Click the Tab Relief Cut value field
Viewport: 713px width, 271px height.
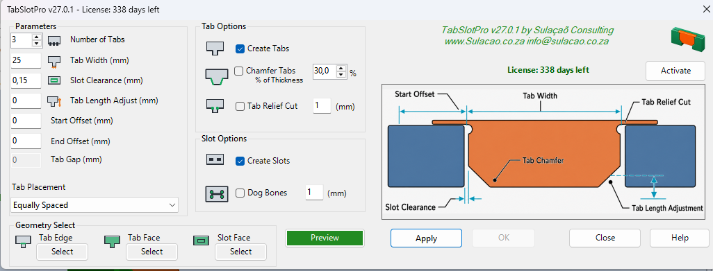(x=322, y=107)
